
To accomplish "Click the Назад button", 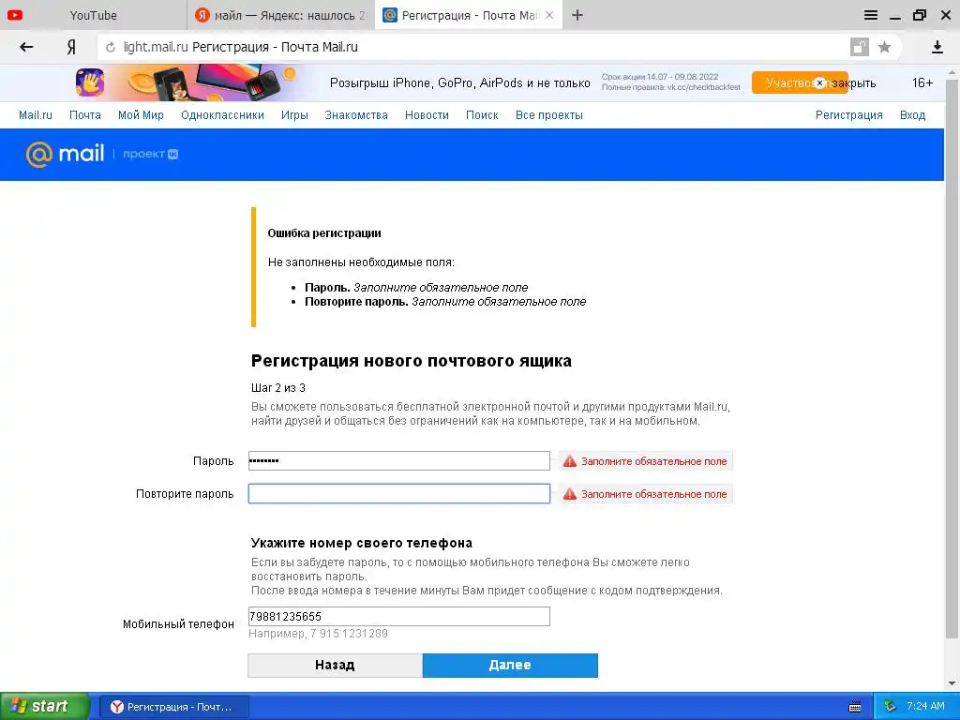I will 335,666.
